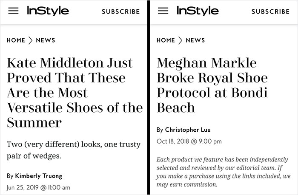The width and height of the screenshot is (298, 195).
Task: Open News breadcrumb above Kate Middleton headline
Action: (x=46, y=40)
